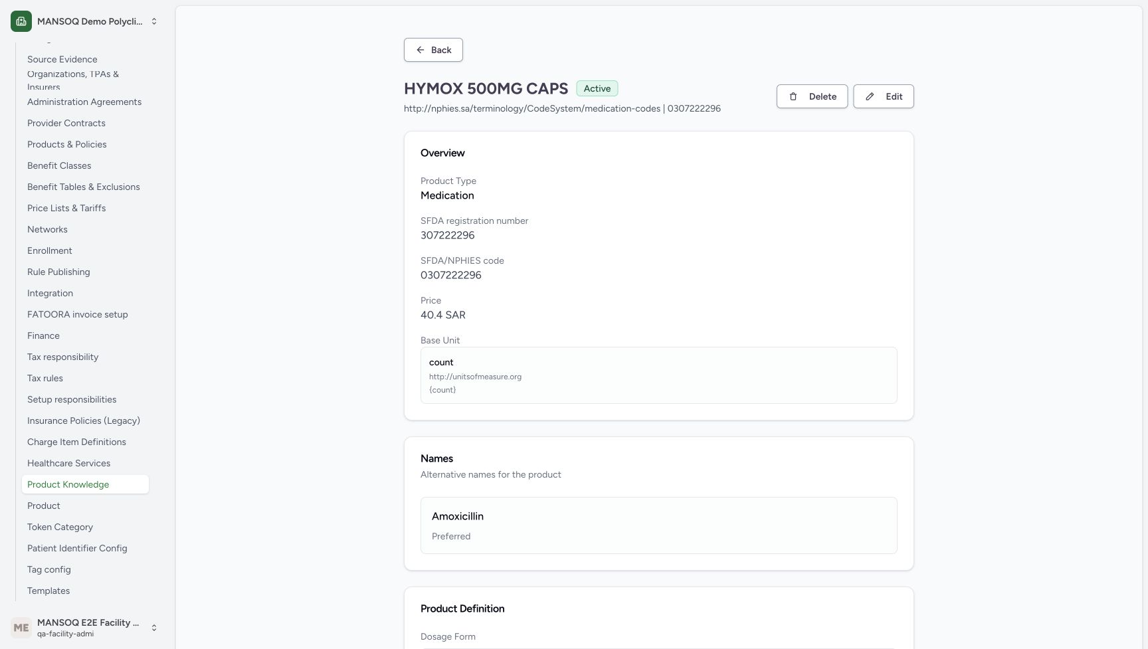
Task: Expand the MANSOQ Demo Polyclinic switcher chevron
Action: pos(154,21)
